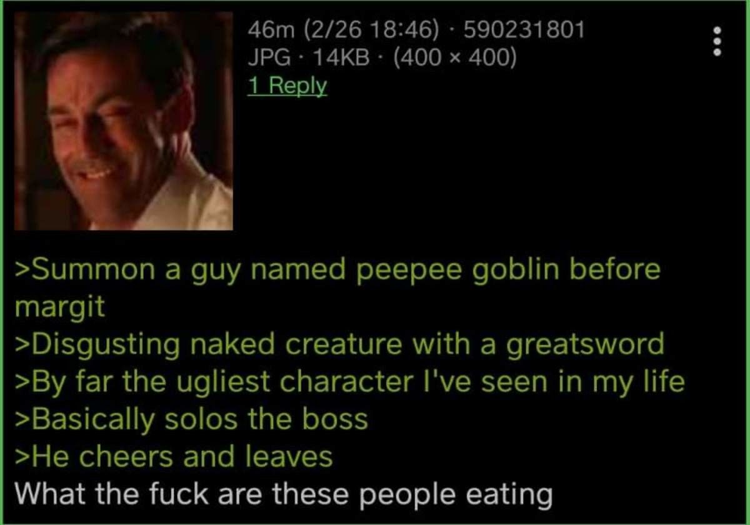Open the three-dot post options menu
This screenshot has width=750, height=525.
coord(717,41)
